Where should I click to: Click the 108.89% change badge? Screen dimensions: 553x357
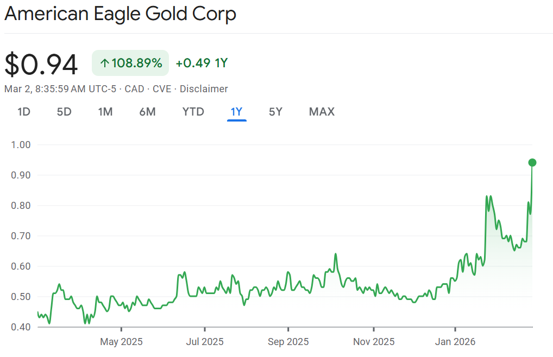(x=130, y=63)
